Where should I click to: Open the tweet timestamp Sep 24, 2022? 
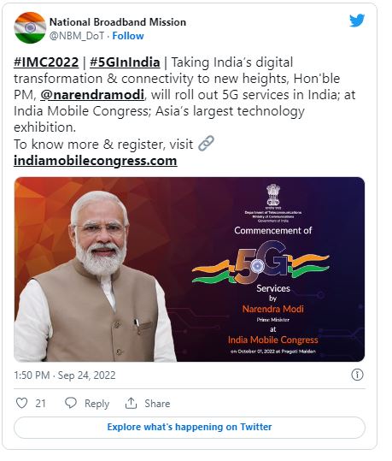click(65, 375)
